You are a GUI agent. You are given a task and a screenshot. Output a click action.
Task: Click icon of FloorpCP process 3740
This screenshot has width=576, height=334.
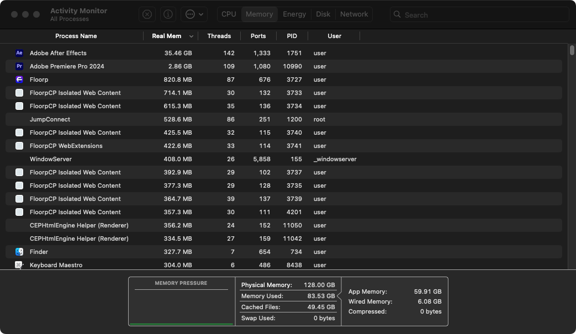[x=19, y=132]
